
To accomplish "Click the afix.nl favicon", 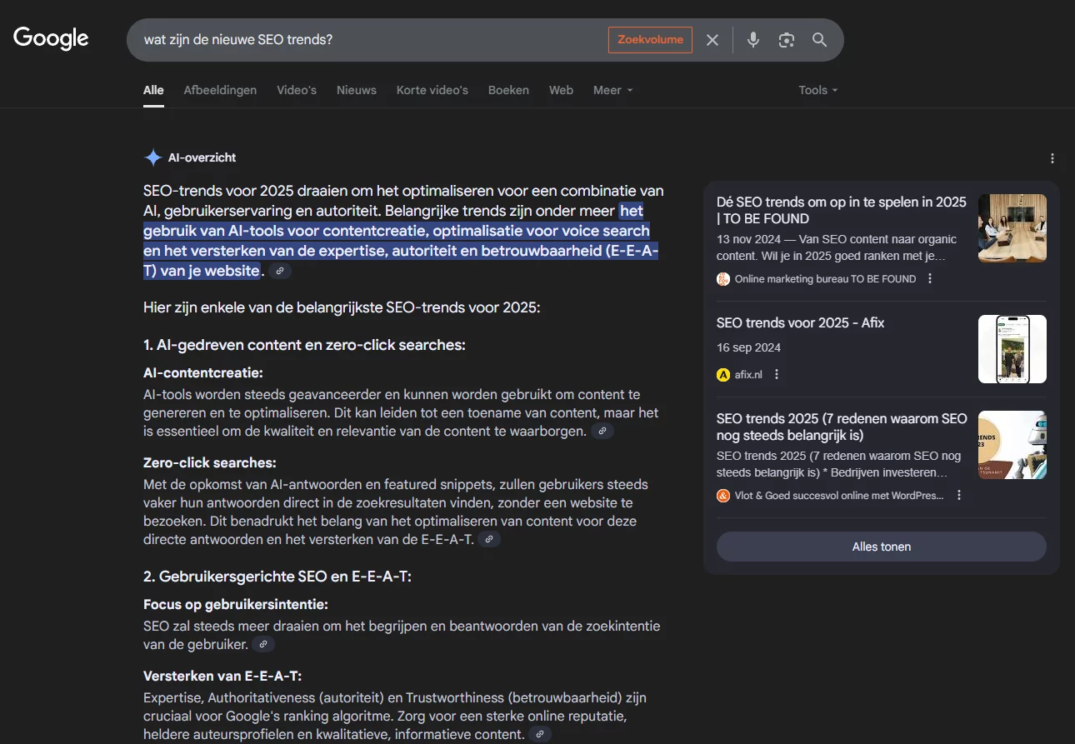I will click(723, 375).
